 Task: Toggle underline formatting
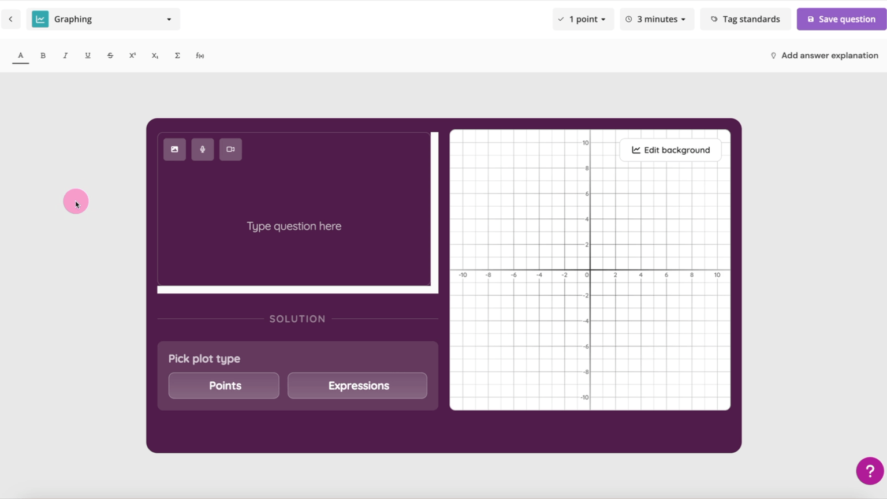88,56
